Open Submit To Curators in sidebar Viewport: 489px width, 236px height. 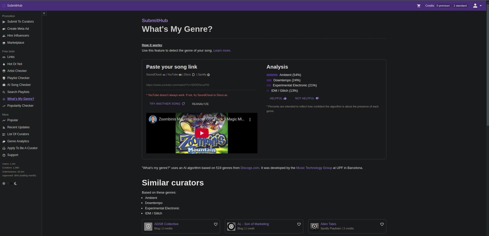pyautogui.click(x=20, y=22)
